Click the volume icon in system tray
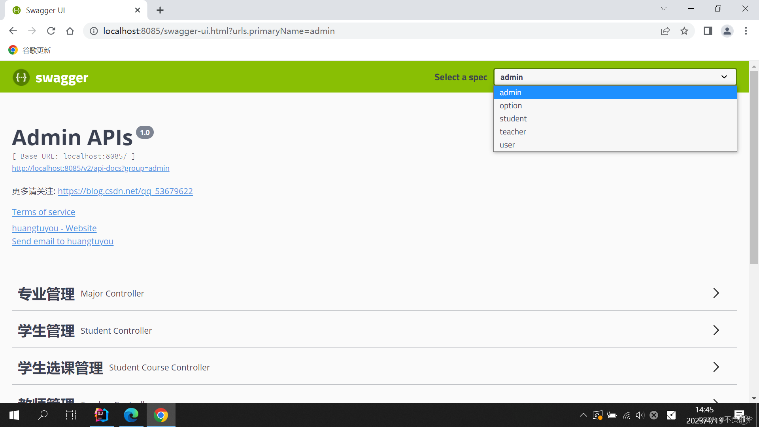 [x=640, y=415]
